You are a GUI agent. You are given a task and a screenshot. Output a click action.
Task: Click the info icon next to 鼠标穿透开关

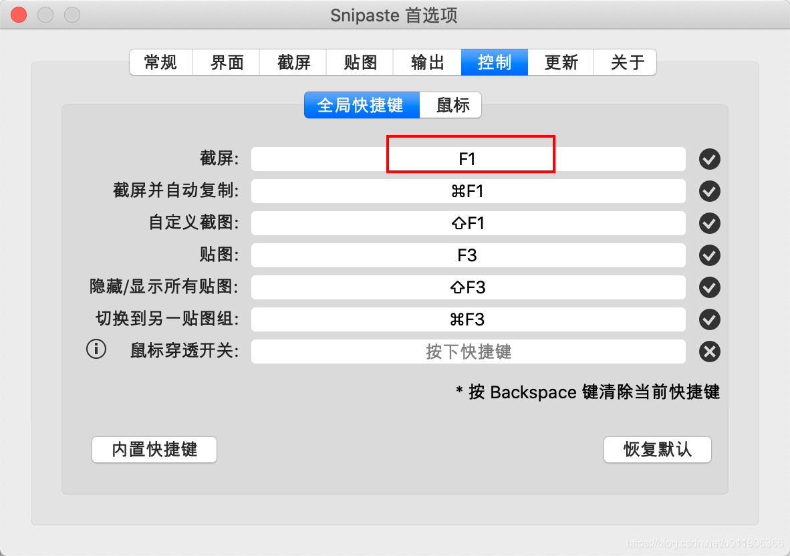[x=96, y=349]
